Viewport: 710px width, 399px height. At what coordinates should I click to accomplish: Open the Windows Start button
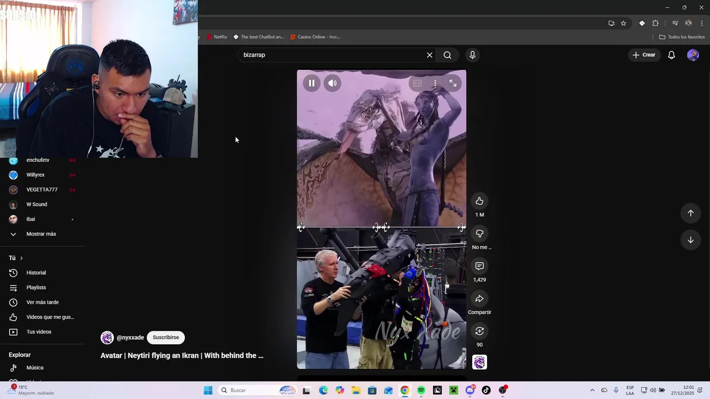(208, 390)
